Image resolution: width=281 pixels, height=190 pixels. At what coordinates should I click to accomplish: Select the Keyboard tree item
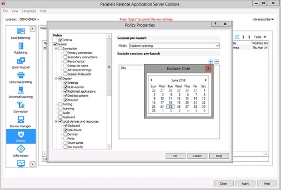click(x=68, y=117)
